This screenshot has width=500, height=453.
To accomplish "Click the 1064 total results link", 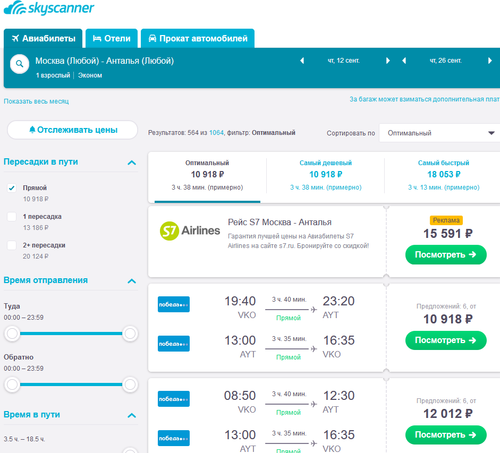I will (x=216, y=133).
